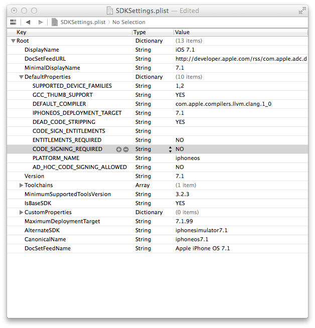
Task: Click the Key column header
Action: tap(22, 32)
